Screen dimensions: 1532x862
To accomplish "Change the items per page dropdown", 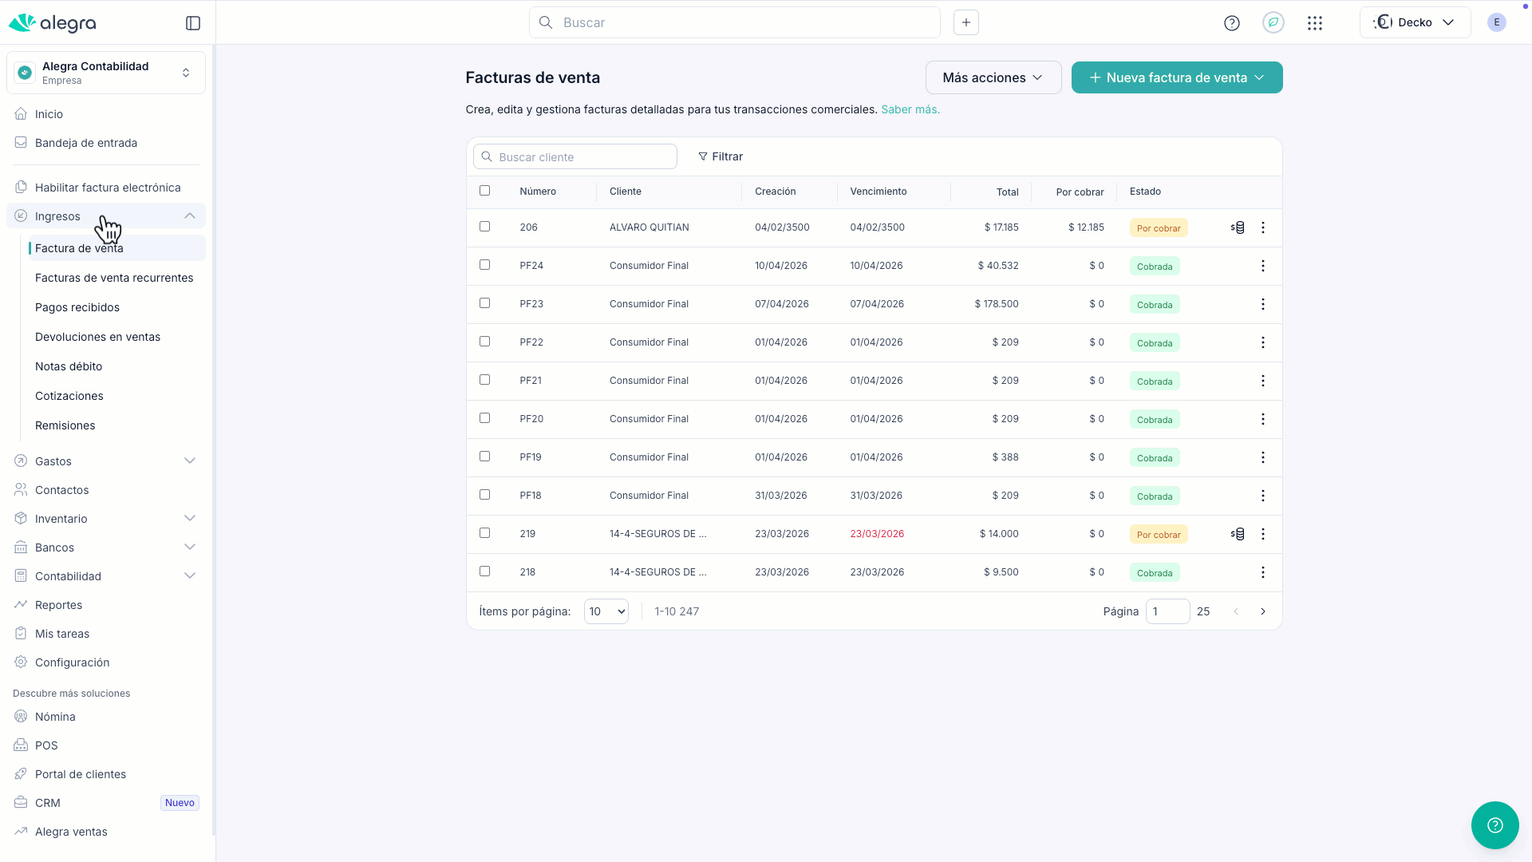I will pos(606,611).
